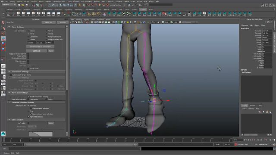Toggle Preserve Child Transform checkbox
The width and height of the screenshot is (276, 155).
[x=28, y=54]
